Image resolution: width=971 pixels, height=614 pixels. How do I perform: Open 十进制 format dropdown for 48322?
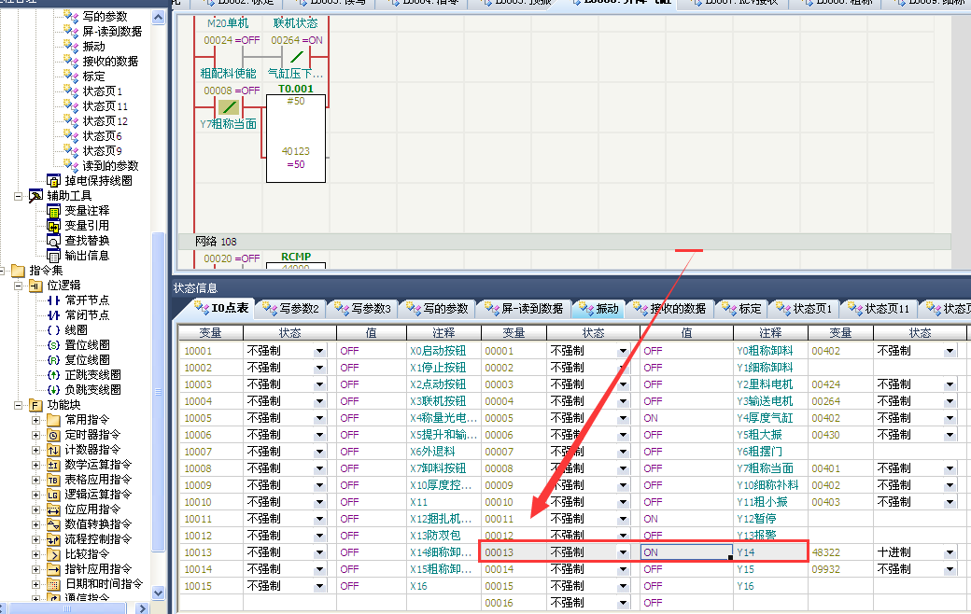pos(950,552)
